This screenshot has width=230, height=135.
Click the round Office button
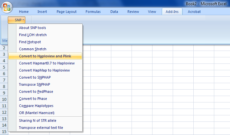coord(7,7)
